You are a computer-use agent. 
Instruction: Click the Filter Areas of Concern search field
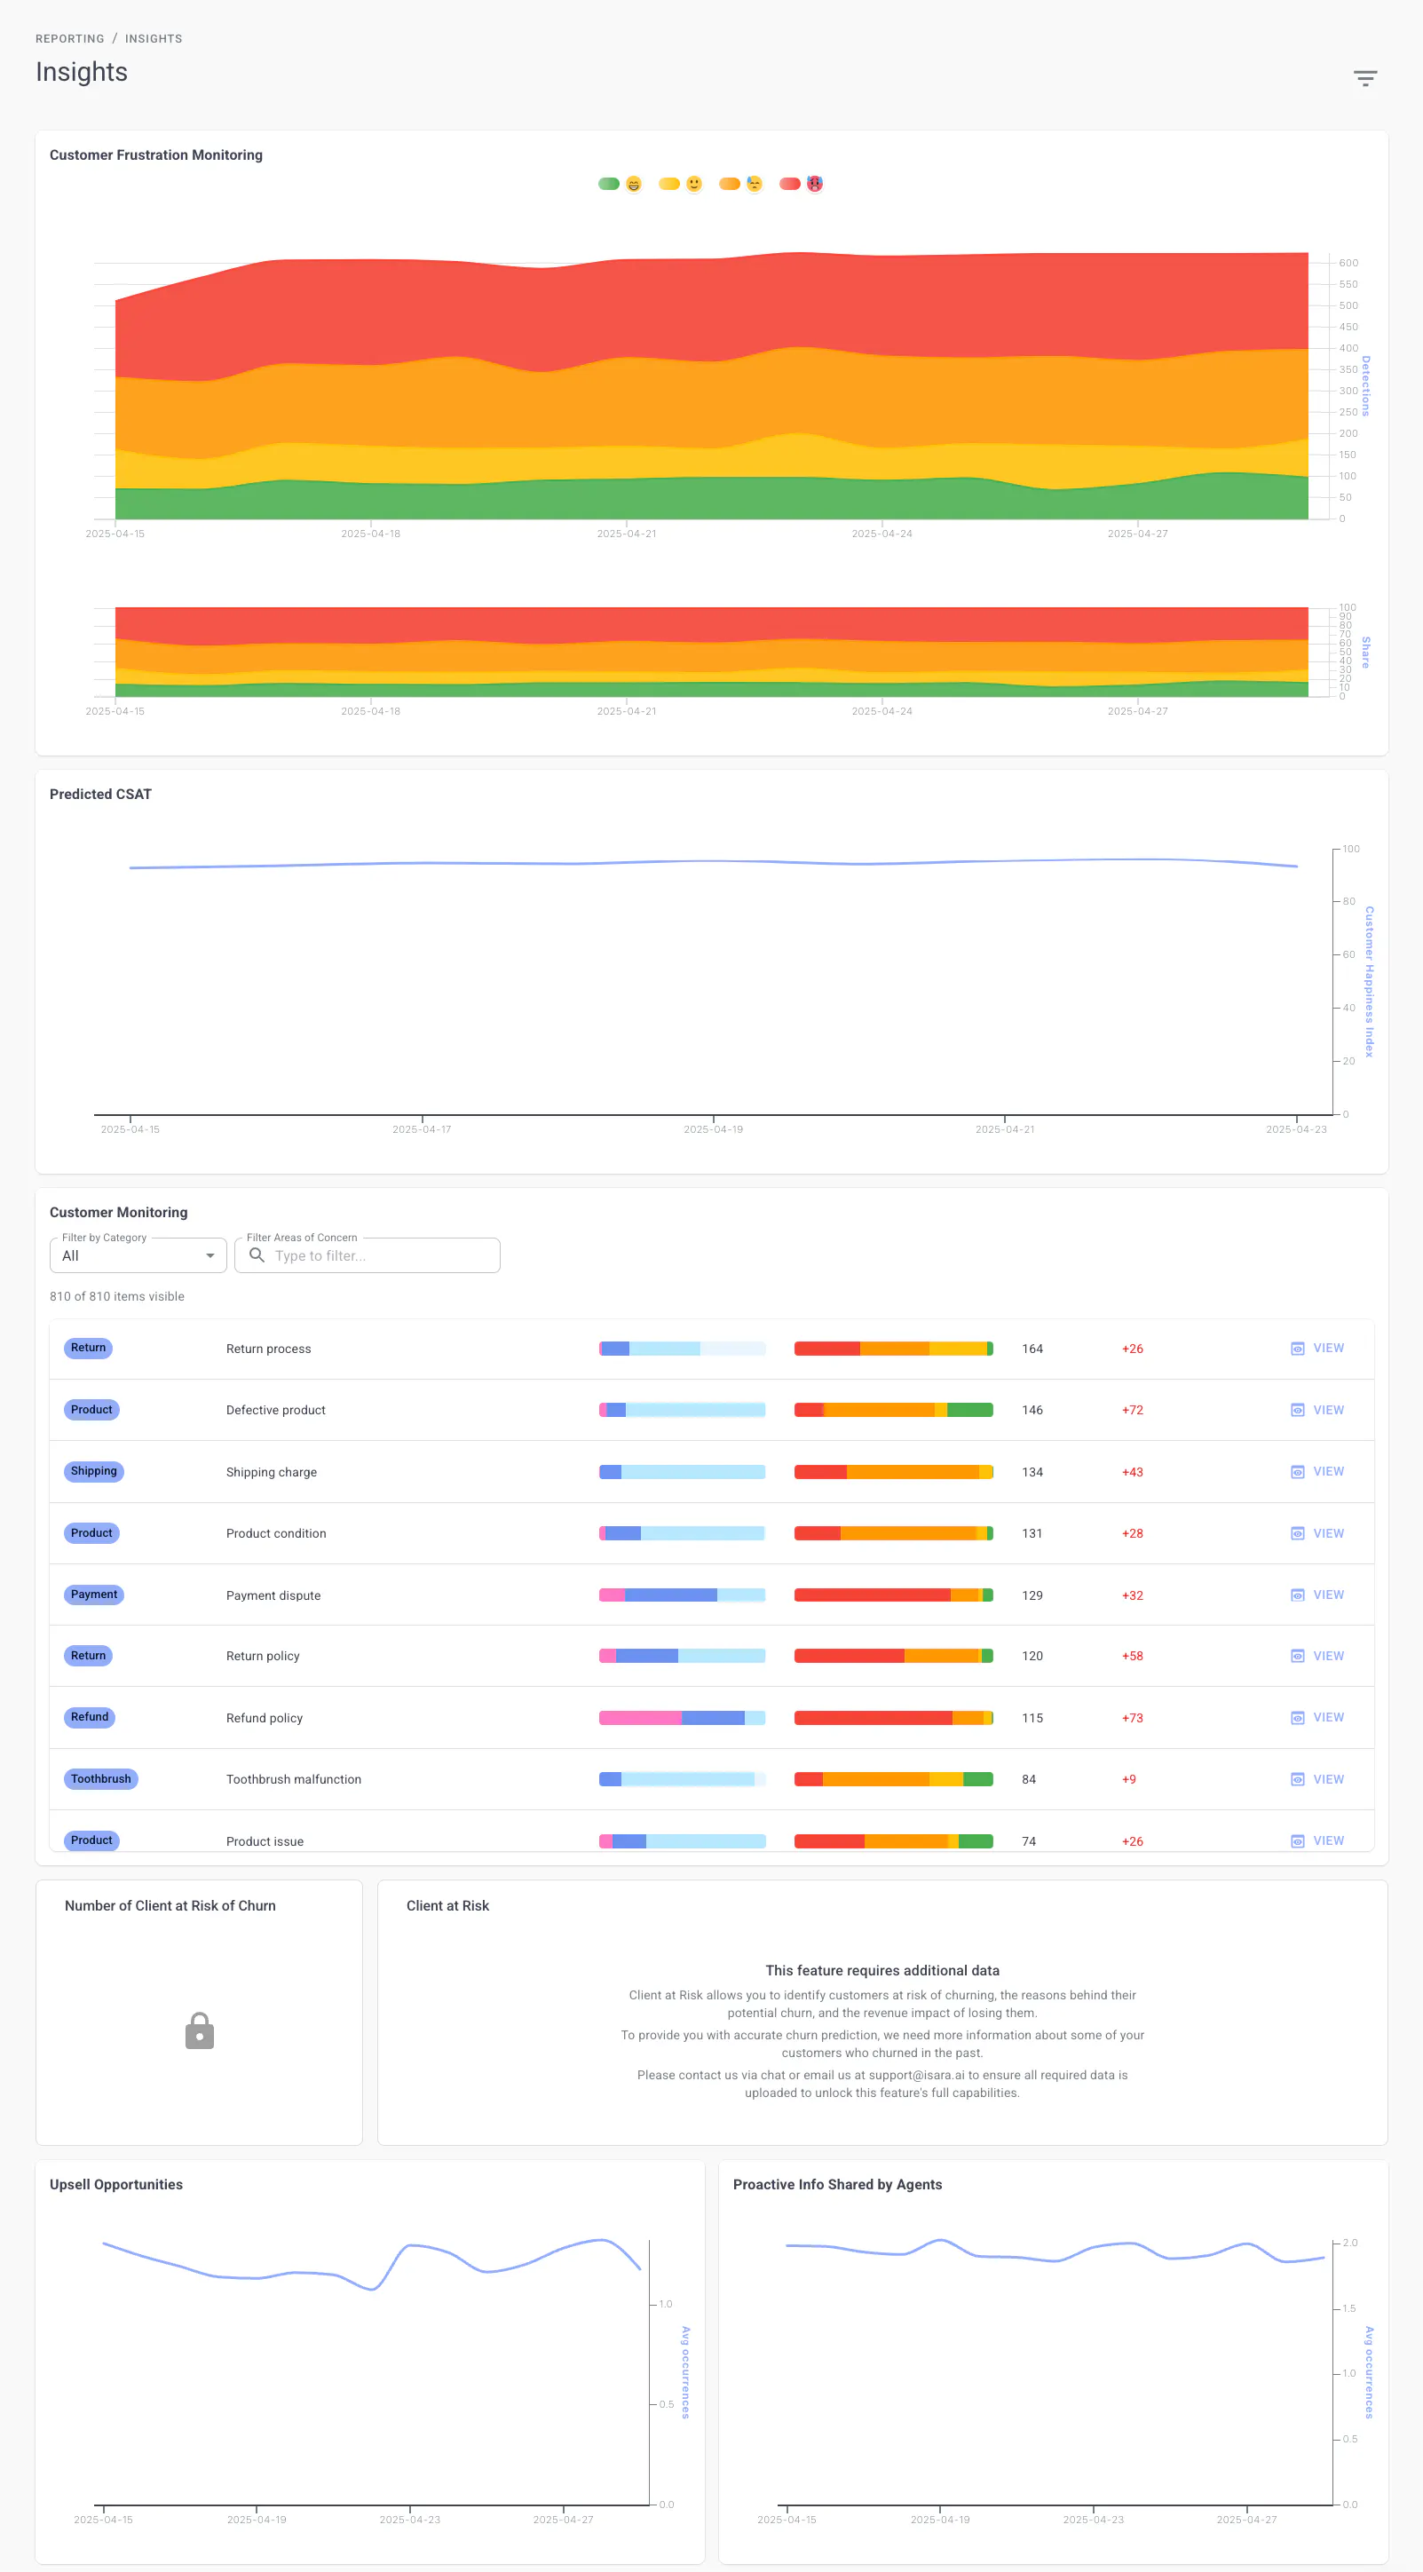pos(367,1255)
